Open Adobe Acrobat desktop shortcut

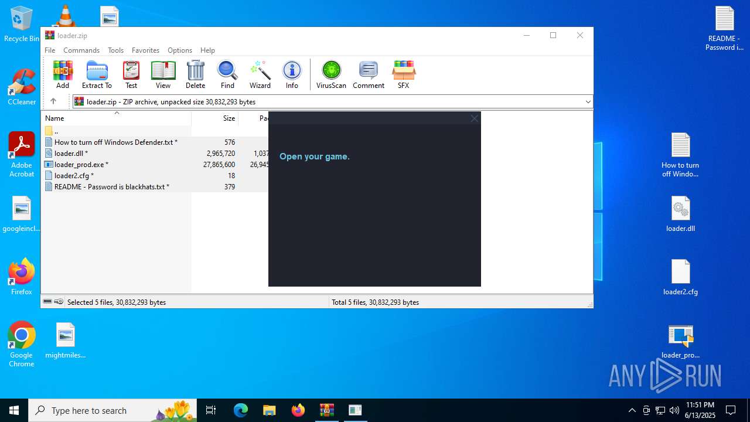22,155
